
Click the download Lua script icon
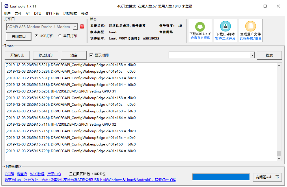click(x=225, y=26)
